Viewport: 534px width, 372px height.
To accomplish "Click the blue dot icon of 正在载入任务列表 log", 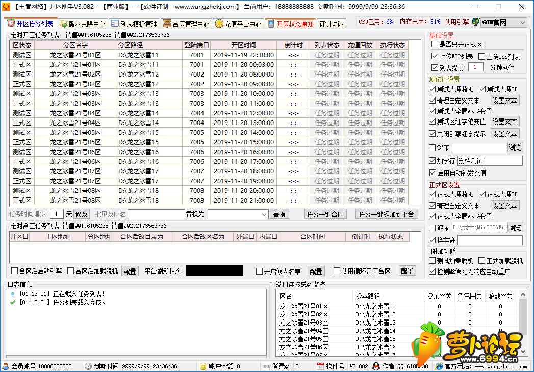I will (13, 293).
